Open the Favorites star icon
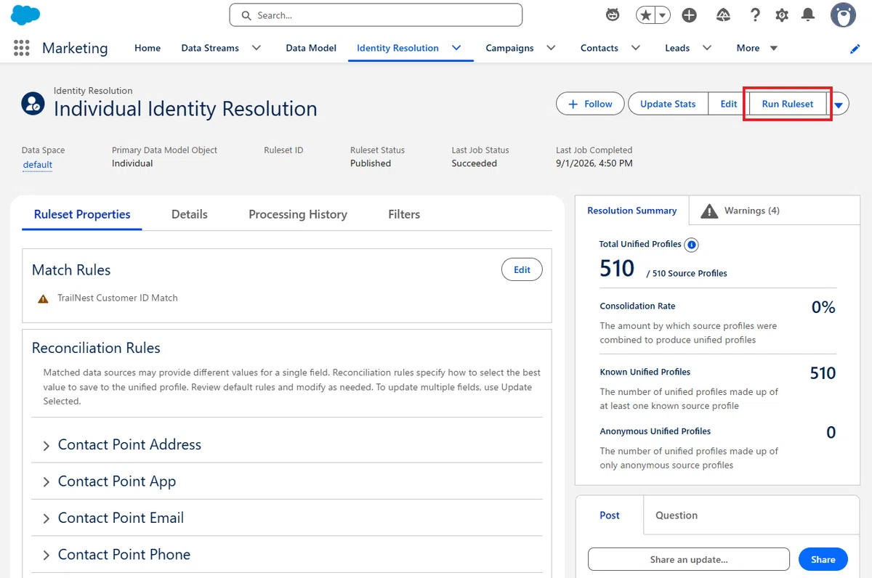872x578 pixels. (x=645, y=15)
